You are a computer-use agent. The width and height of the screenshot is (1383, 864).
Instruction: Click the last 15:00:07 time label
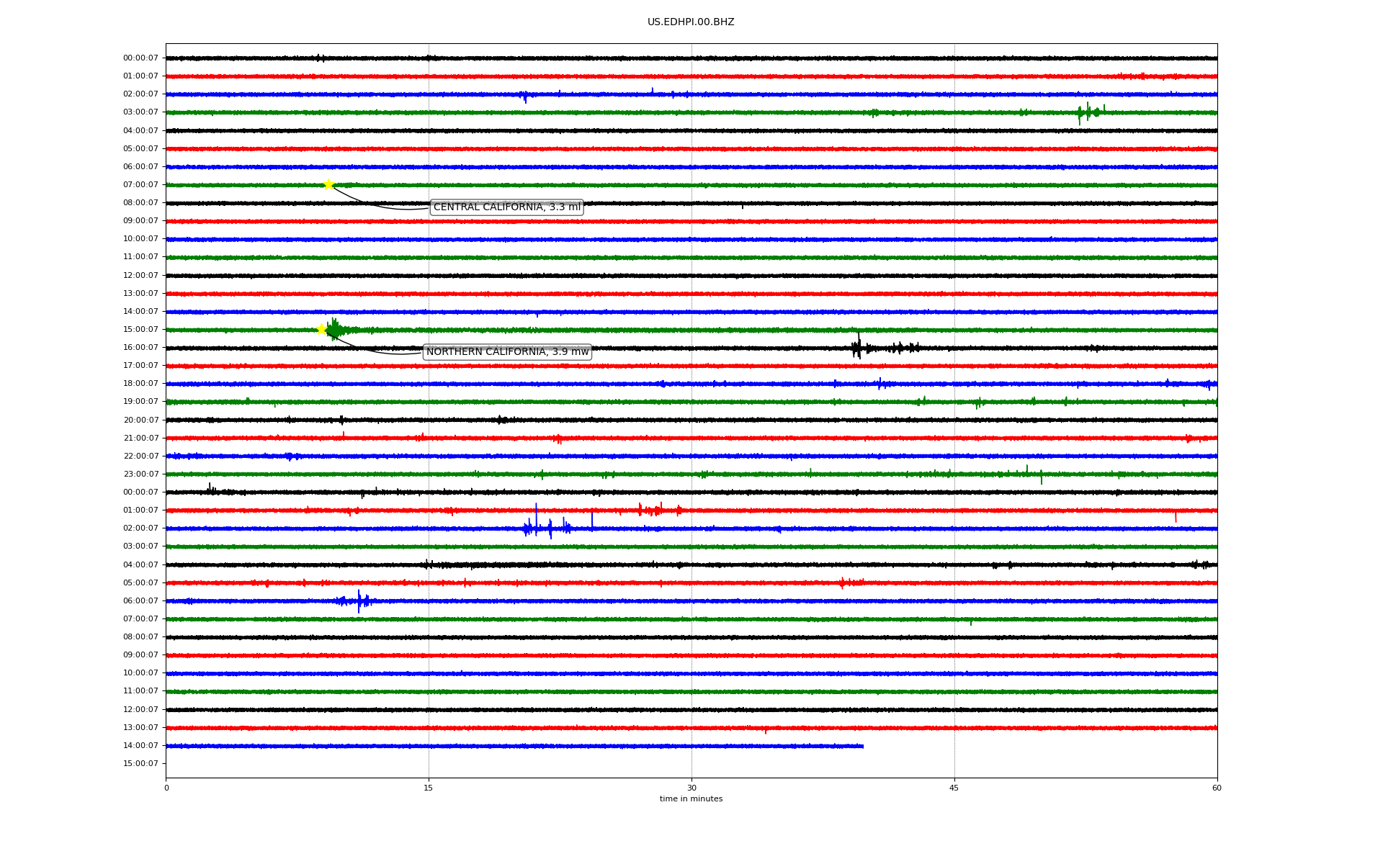click(140, 764)
